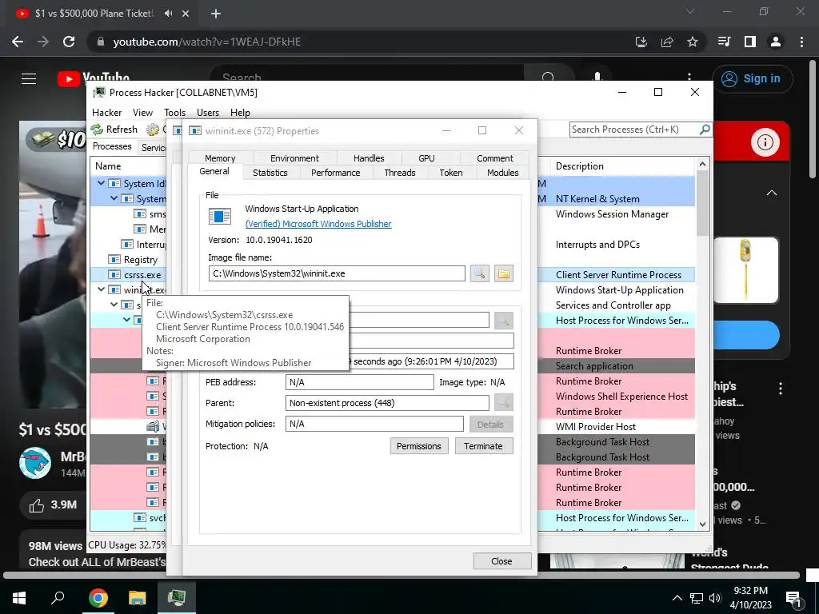Click the browser back arrow
Viewport: 819px width, 614px height.
(x=18, y=42)
